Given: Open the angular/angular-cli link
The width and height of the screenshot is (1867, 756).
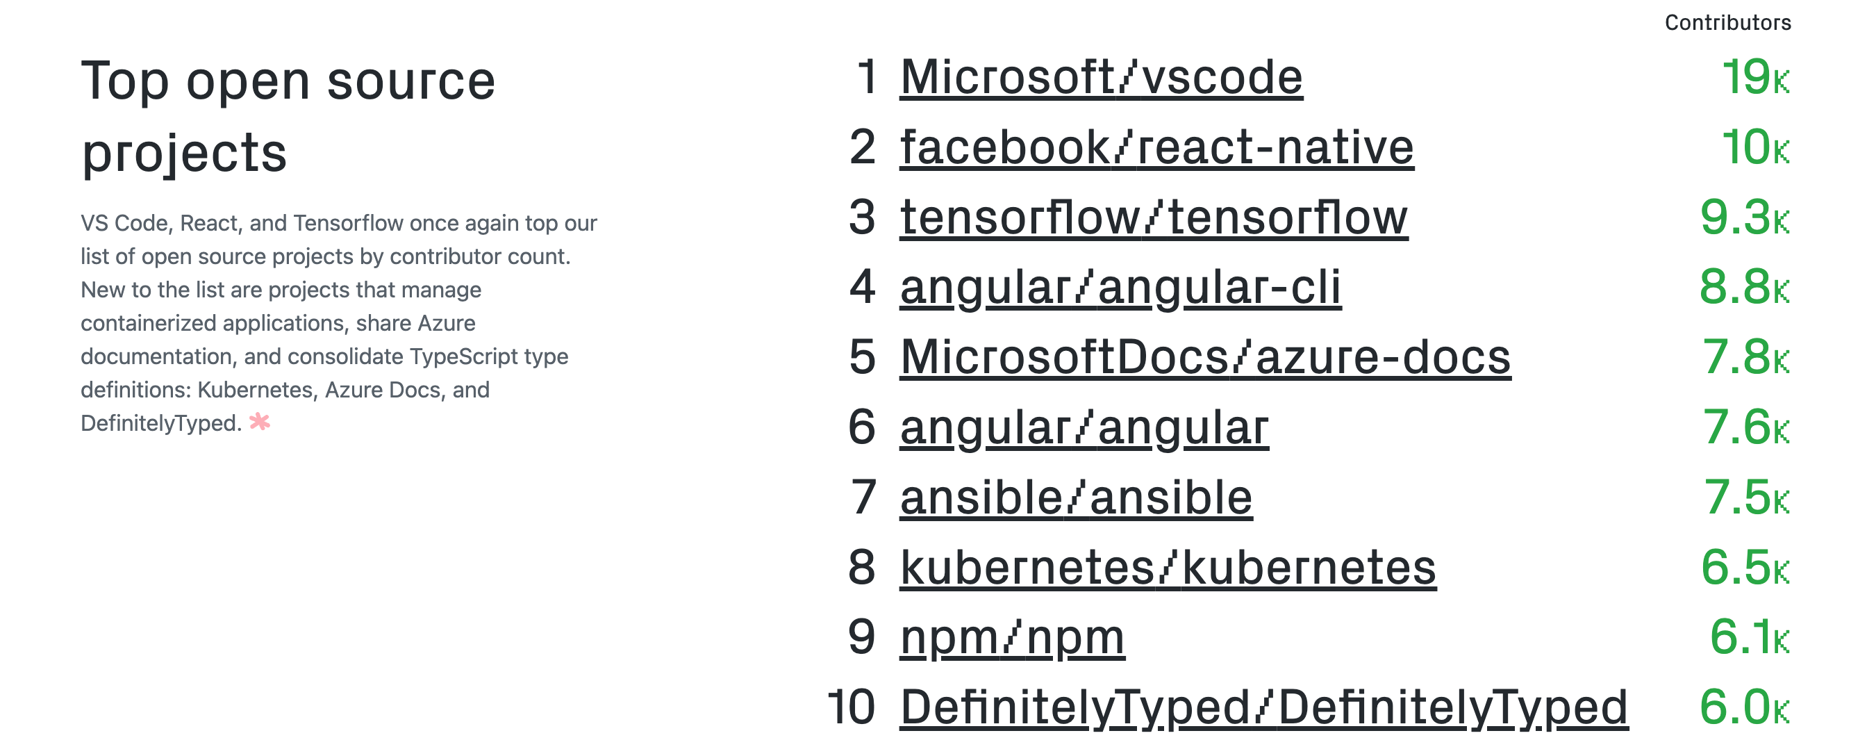Looking at the screenshot, I should [1120, 287].
